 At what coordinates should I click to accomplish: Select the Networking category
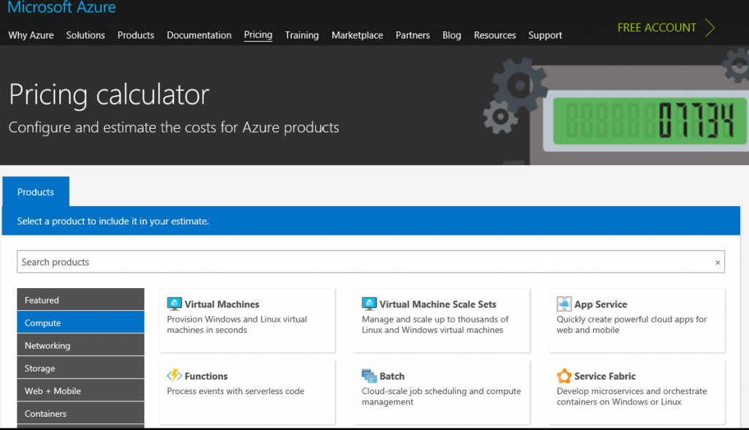point(80,345)
